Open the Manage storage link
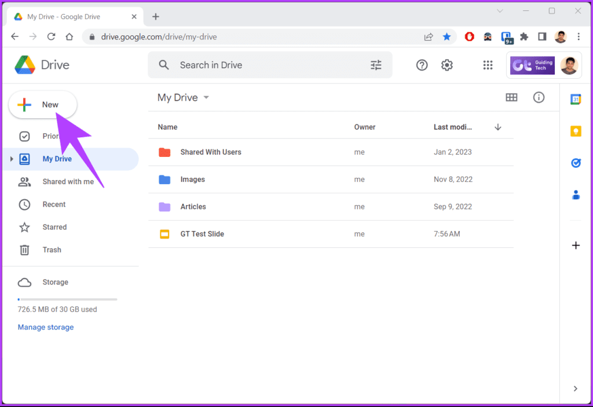The height and width of the screenshot is (407, 593). tap(46, 327)
